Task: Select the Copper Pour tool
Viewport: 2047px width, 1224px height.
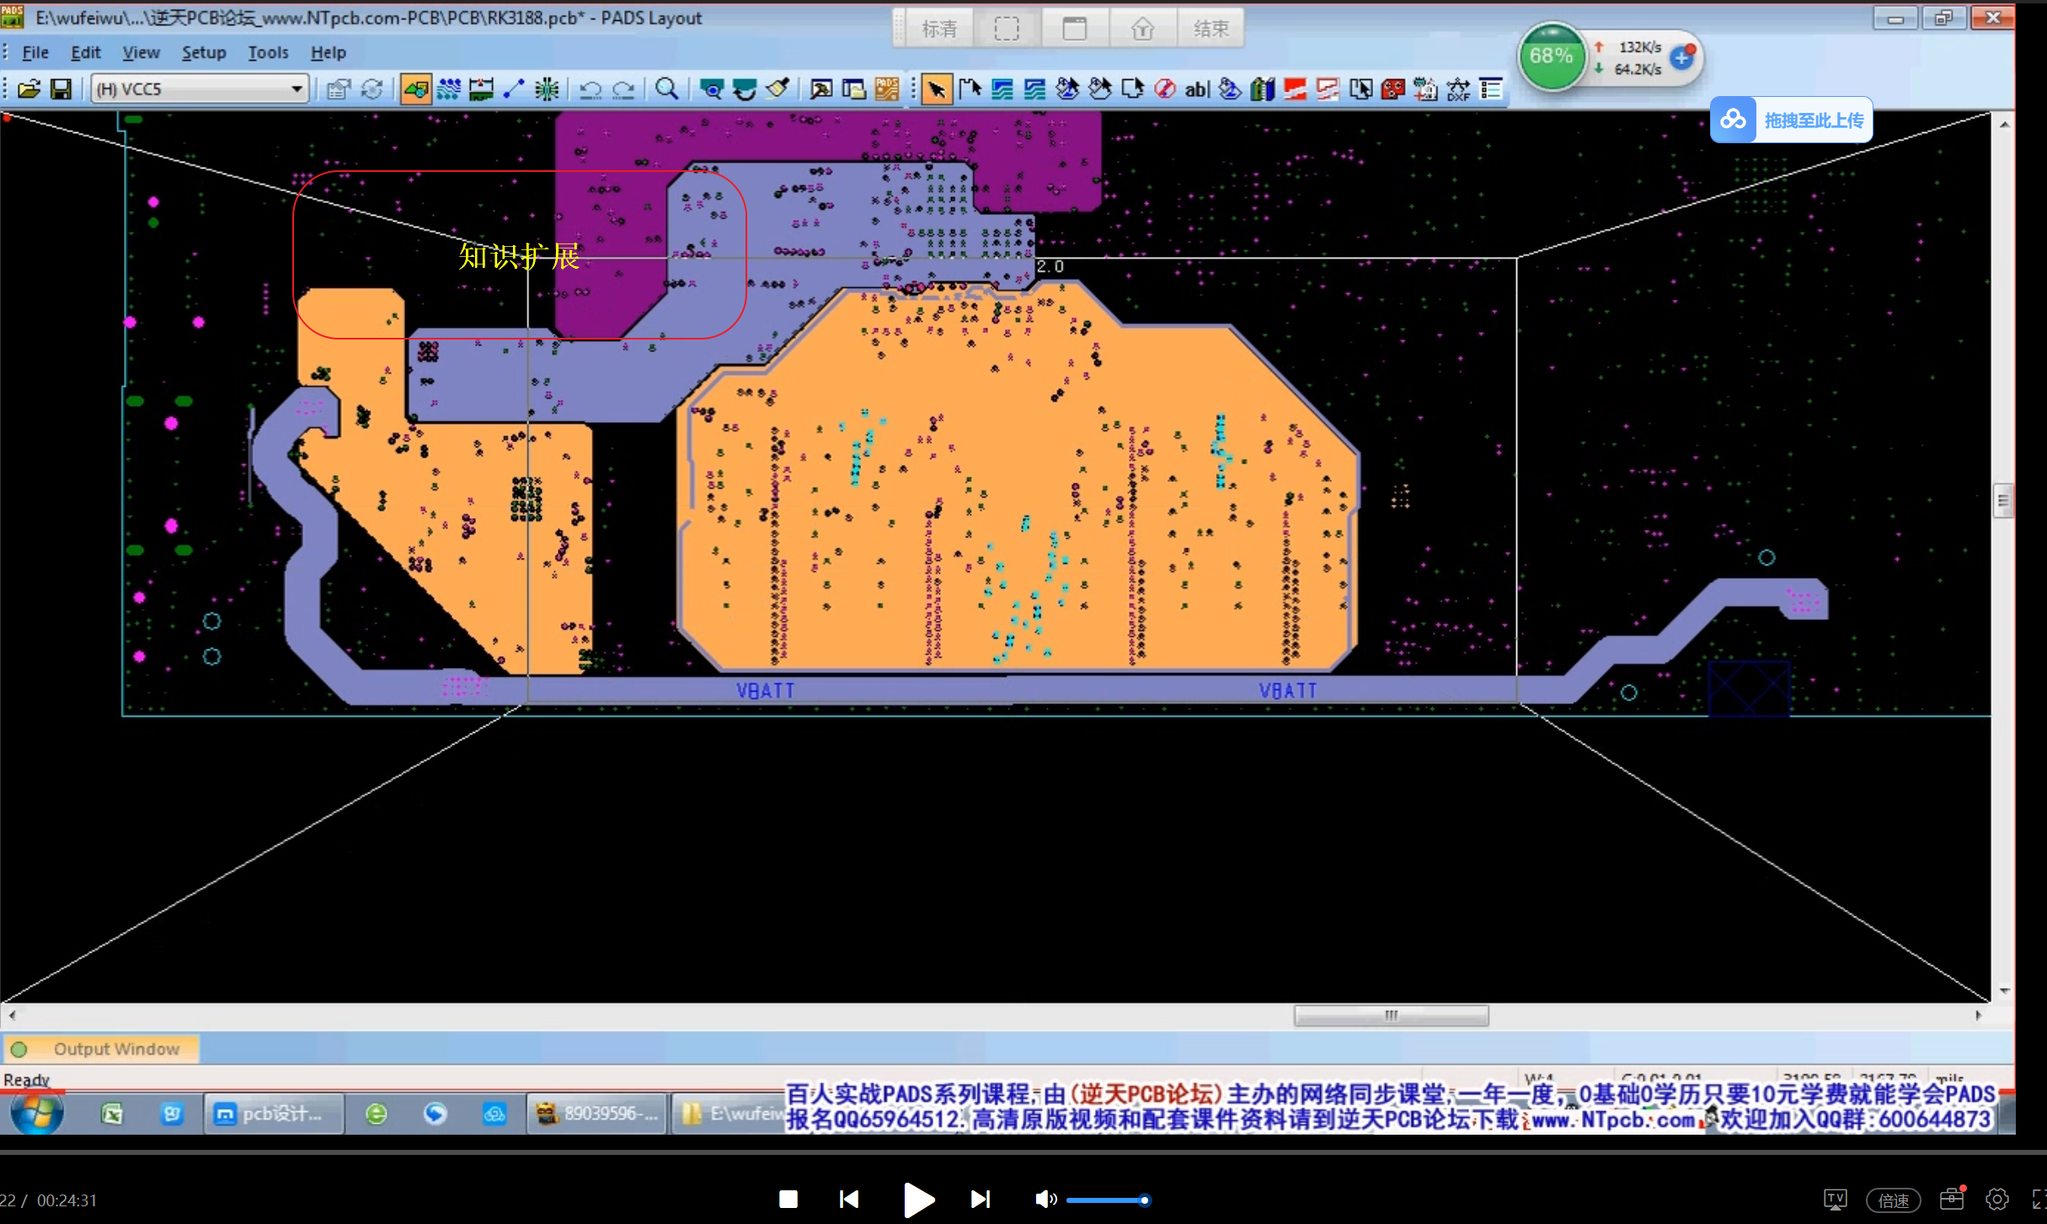Action: 1067,88
